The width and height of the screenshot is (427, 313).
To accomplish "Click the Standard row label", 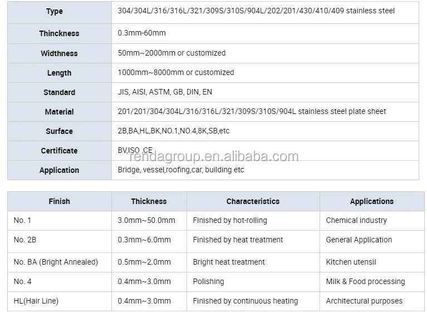I will pos(59,92).
